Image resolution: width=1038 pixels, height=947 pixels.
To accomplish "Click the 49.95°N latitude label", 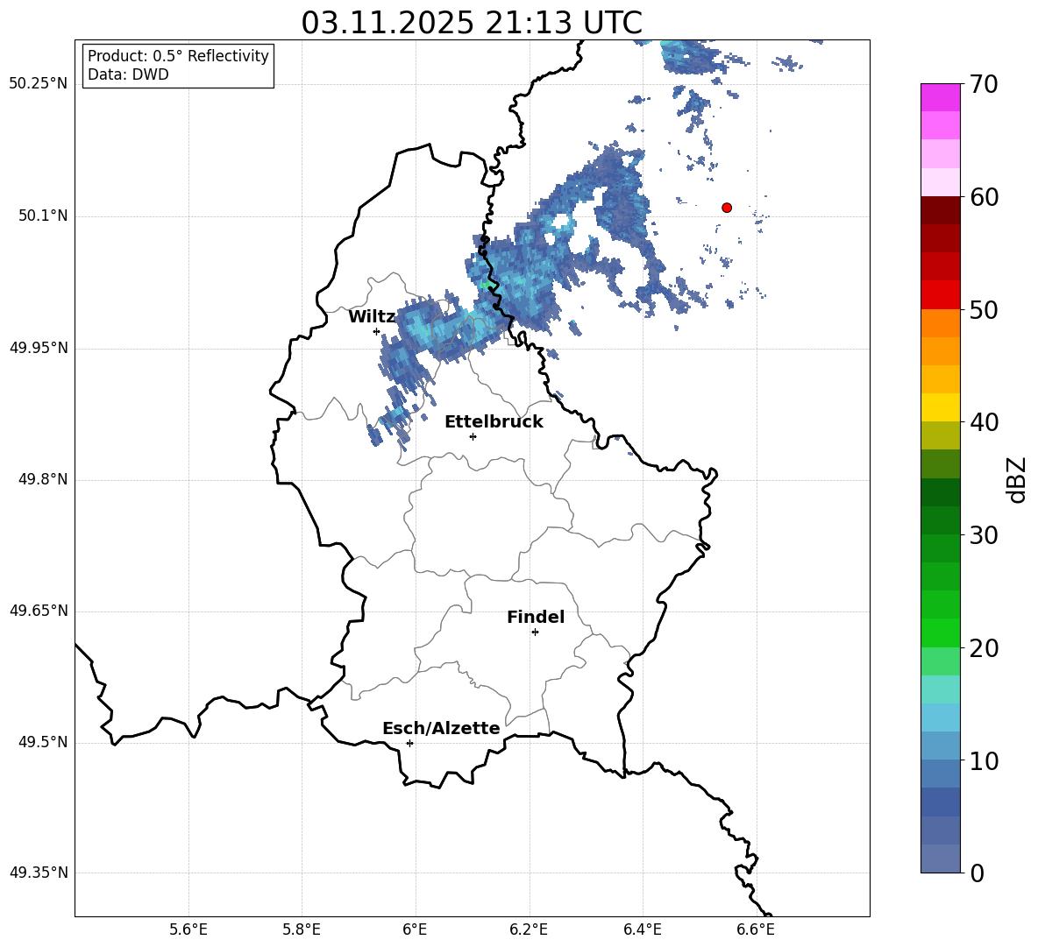I will coord(39,348).
